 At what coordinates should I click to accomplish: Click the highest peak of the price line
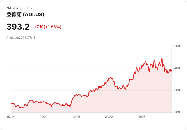pos(162,58)
